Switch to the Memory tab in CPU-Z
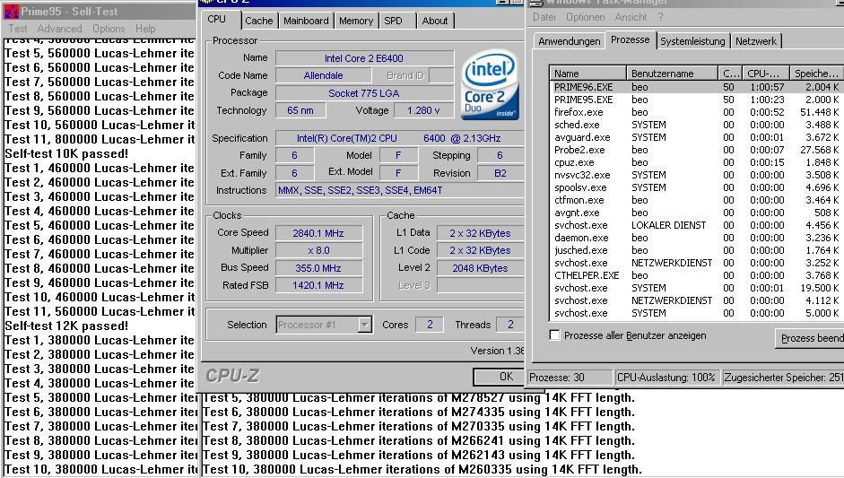This screenshot has width=844, height=478. (356, 21)
